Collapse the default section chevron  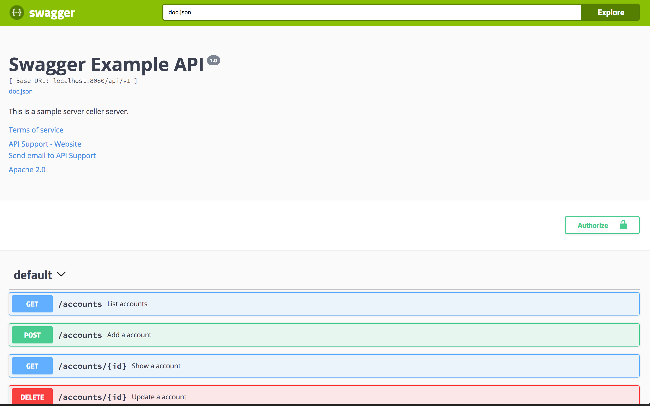click(x=61, y=274)
